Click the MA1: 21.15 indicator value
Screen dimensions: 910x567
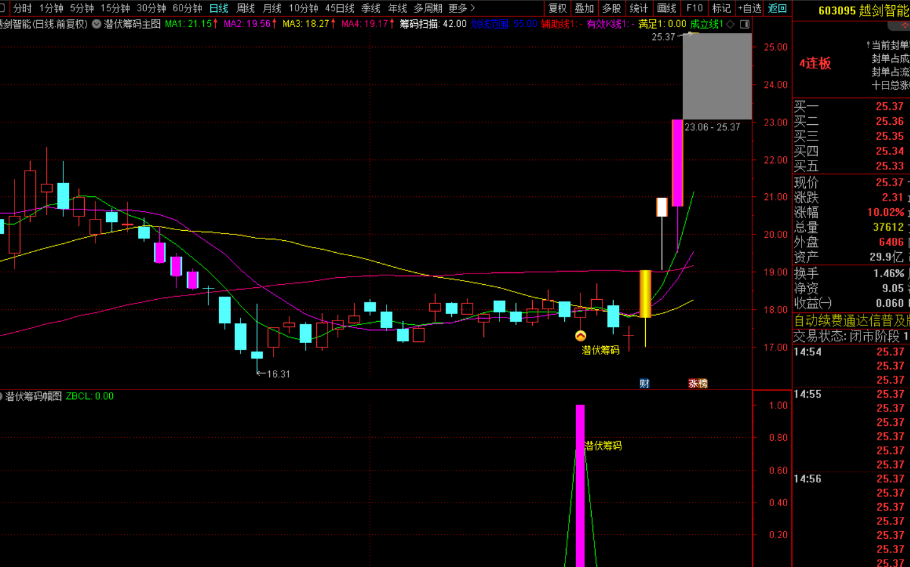coord(191,24)
